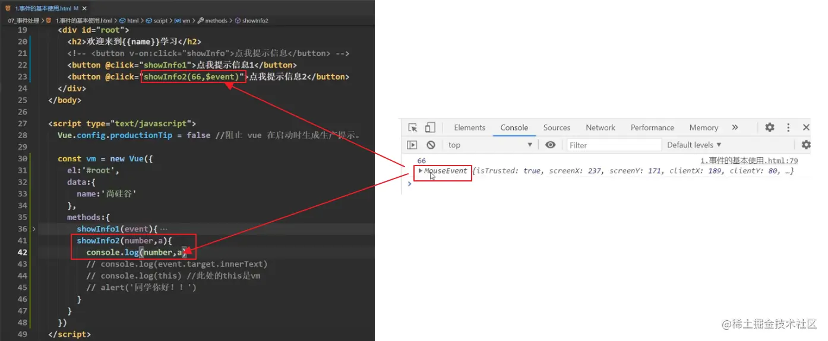The width and height of the screenshot is (828, 341).
Task: Open the Sources tab
Action: (557, 128)
